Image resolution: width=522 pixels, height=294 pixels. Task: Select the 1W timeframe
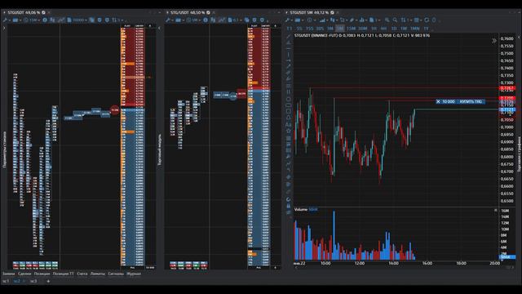pos(404,29)
